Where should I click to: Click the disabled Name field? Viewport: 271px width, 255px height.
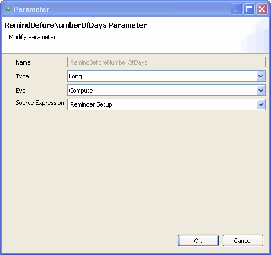point(166,62)
